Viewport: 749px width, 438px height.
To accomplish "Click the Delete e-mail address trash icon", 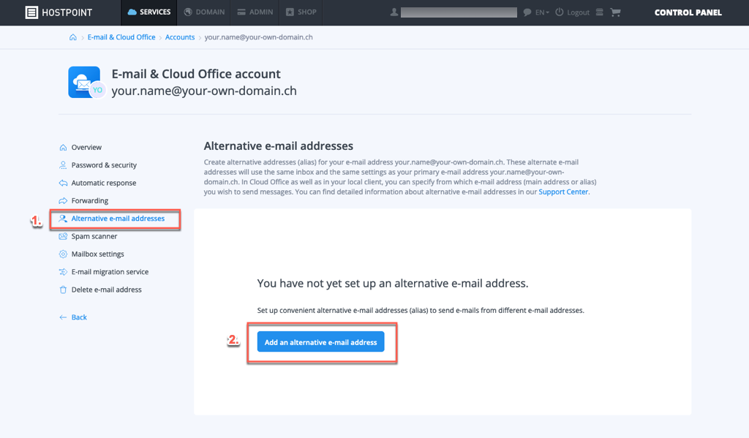I will [x=63, y=290].
